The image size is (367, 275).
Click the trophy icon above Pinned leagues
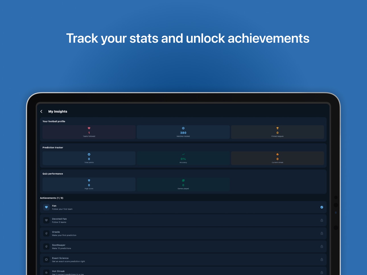(277, 128)
